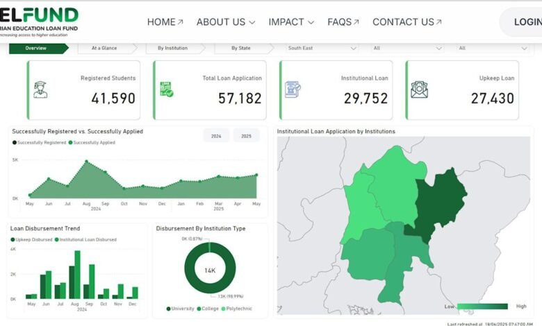Click the darkest green state on map
Screen dimensions: 542x326
441,201
